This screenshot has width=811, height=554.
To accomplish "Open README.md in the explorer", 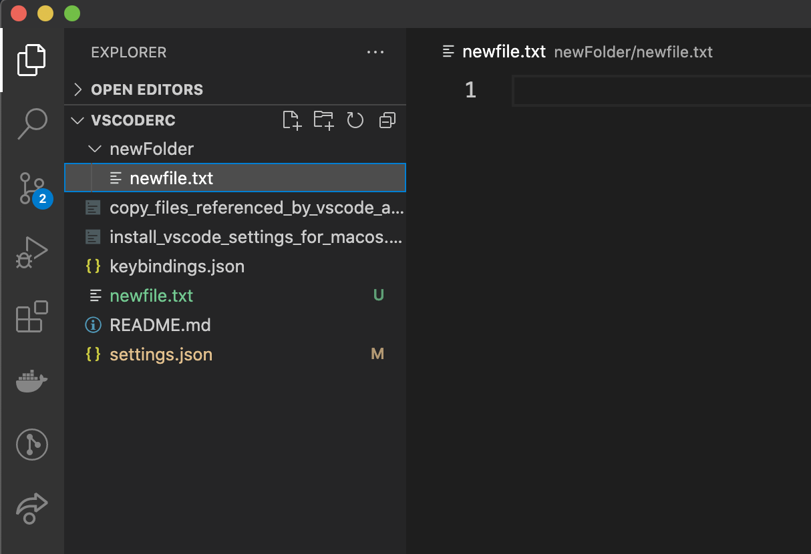I will (160, 325).
